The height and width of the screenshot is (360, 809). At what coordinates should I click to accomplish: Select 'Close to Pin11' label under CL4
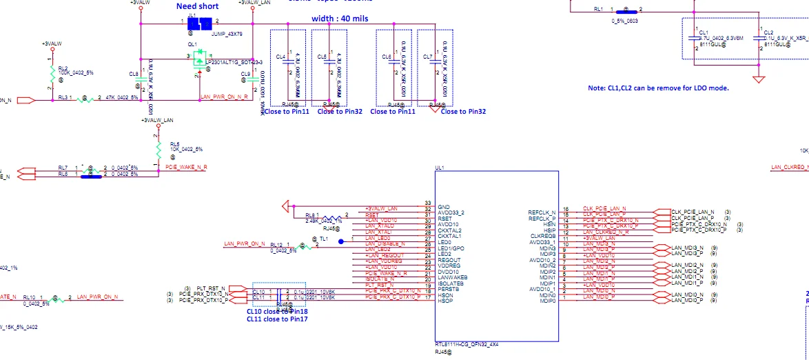click(x=287, y=112)
